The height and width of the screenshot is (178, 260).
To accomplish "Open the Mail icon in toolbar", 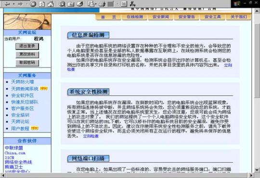I will click(91, 4).
